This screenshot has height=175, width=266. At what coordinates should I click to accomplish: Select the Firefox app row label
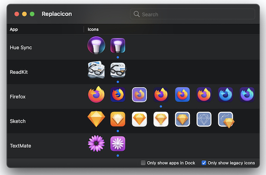[x=18, y=97]
